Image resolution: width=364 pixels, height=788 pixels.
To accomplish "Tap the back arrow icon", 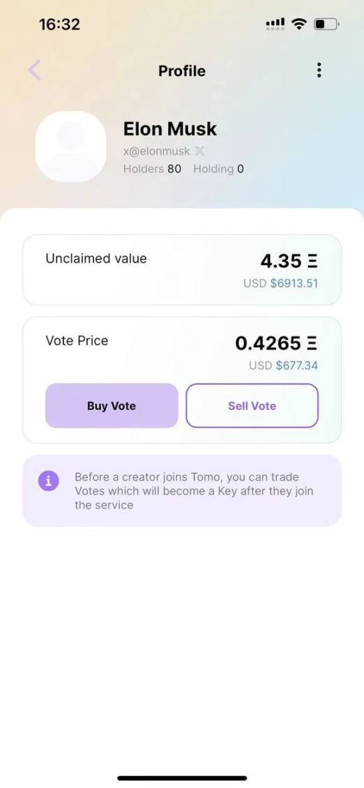I will coord(34,70).
